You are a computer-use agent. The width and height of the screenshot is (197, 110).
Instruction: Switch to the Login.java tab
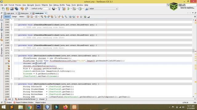point(10,13)
